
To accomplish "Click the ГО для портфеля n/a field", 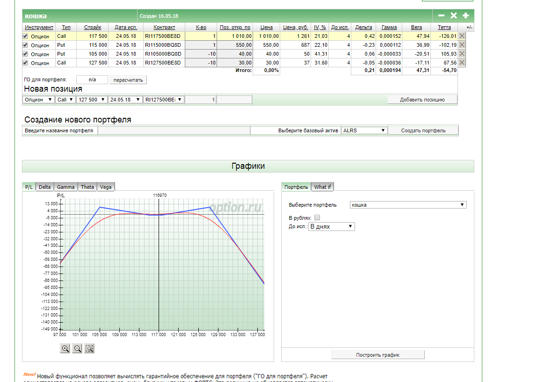I will click(92, 80).
